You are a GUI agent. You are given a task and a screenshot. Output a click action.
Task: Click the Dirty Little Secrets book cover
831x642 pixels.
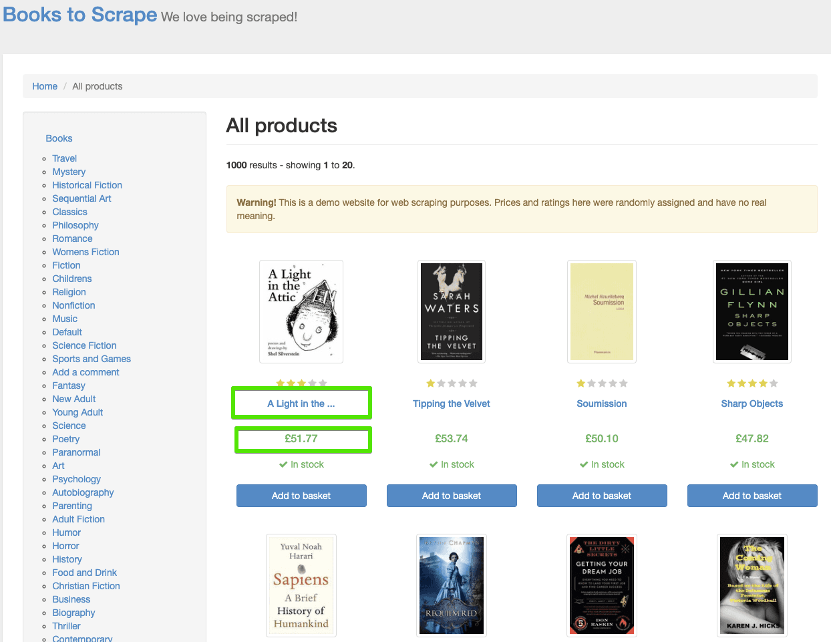coord(601,585)
